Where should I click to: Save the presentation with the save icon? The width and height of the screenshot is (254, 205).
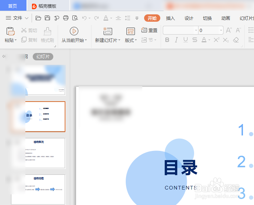pos(47,18)
